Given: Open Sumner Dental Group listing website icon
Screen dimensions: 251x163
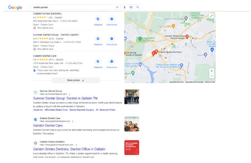Looking at the screenshot, I should click(98, 39).
